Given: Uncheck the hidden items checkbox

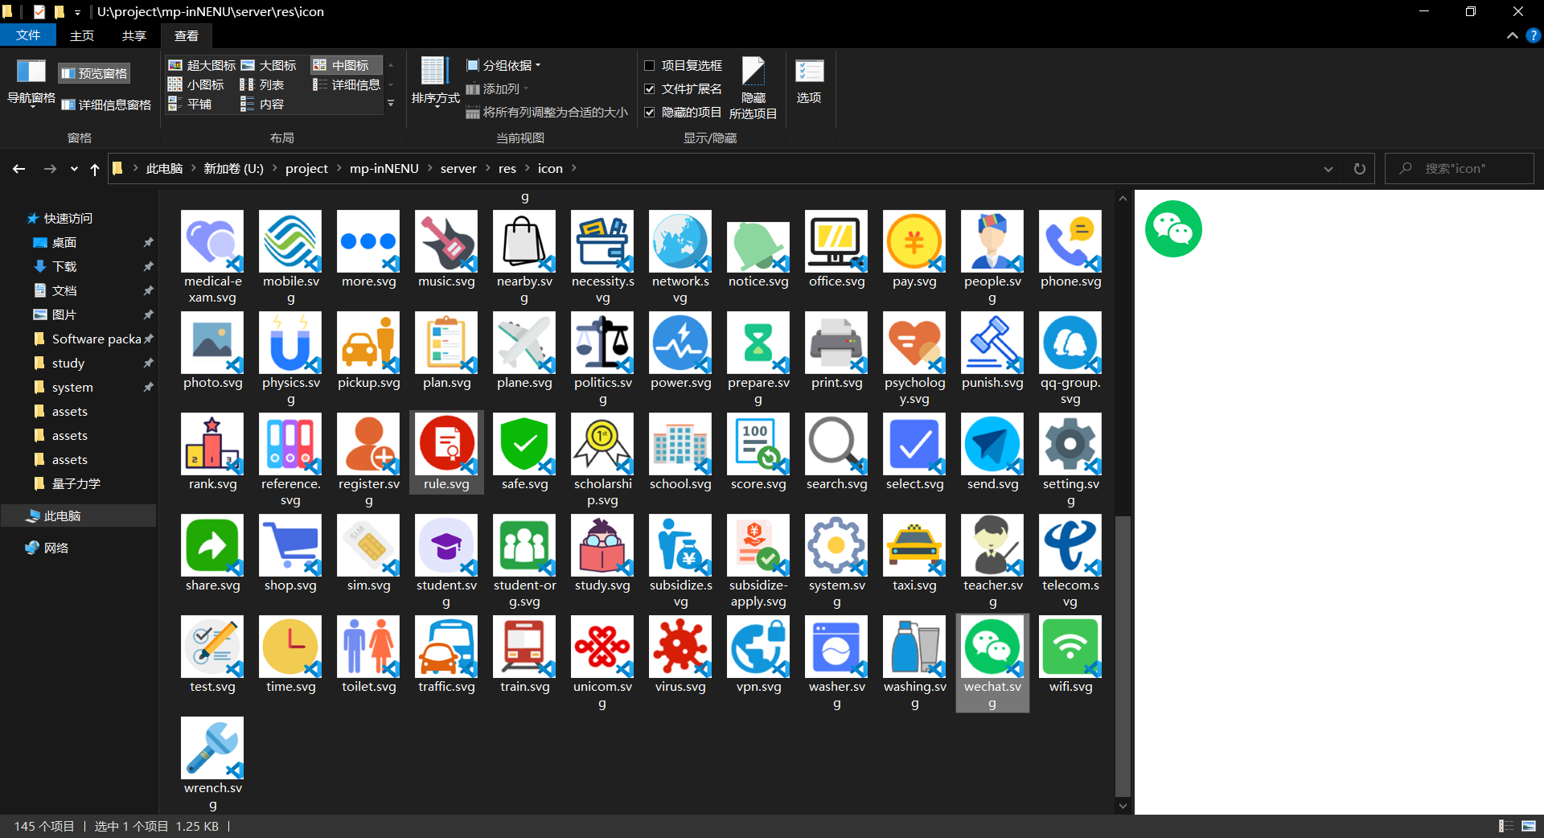Looking at the screenshot, I should click(650, 112).
